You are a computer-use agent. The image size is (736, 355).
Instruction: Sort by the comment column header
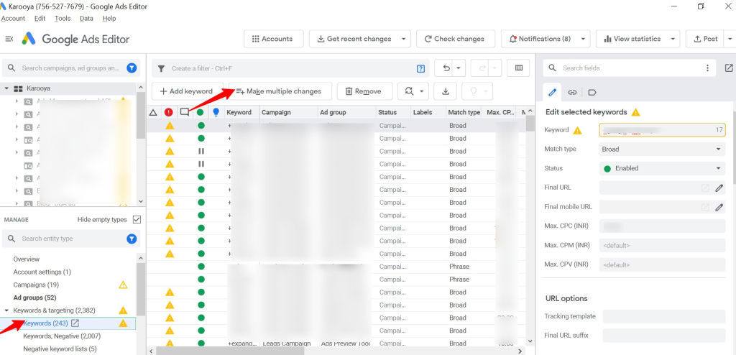tap(185, 112)
